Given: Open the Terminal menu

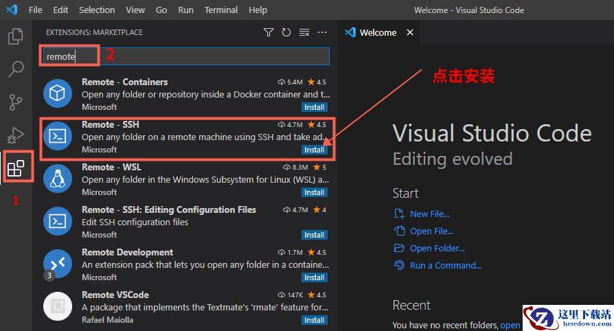Looking at the screenshot, I should 221,10.
